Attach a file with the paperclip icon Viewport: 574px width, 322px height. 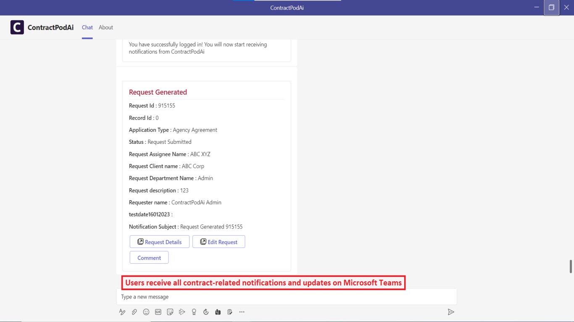click(134, 312)
